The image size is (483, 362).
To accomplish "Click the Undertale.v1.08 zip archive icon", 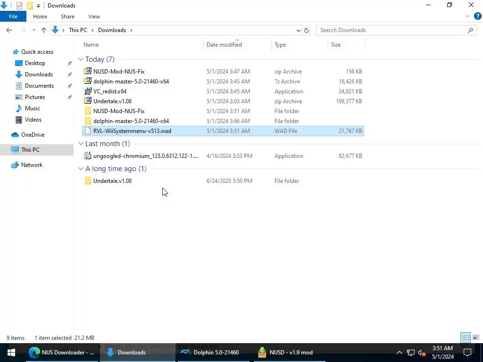I will pyautogui.click(x=88, y=101).
